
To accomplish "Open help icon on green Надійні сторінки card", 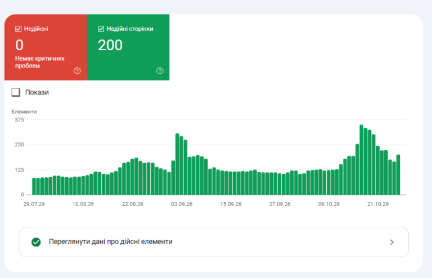I will 160,71.
